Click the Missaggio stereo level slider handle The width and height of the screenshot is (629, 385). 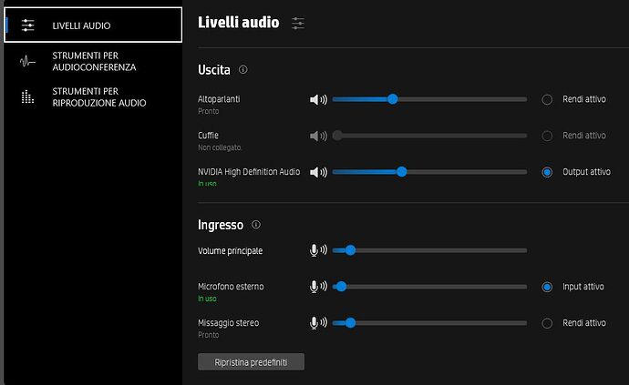click(x=350, y=323)
